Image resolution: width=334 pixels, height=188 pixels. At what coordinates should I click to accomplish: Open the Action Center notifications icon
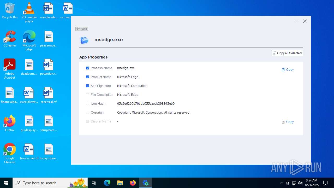click(325, 183)
